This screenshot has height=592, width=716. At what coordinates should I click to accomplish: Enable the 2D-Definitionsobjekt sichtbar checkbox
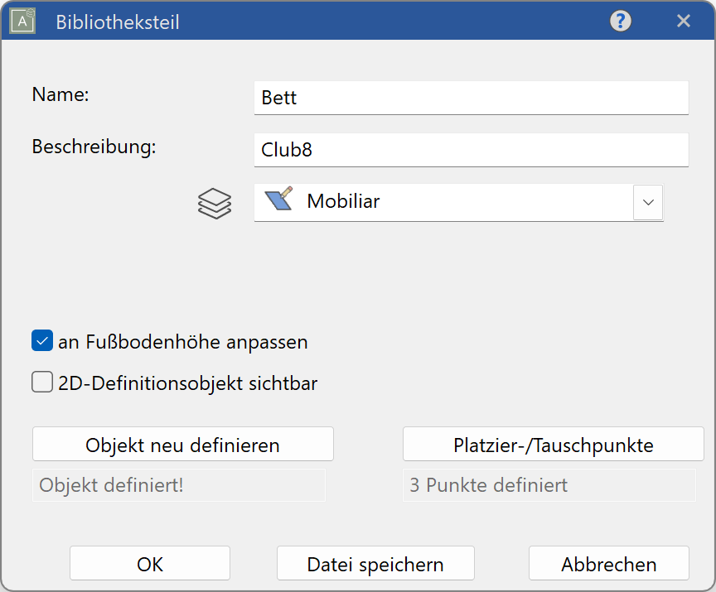click(41, 382)
